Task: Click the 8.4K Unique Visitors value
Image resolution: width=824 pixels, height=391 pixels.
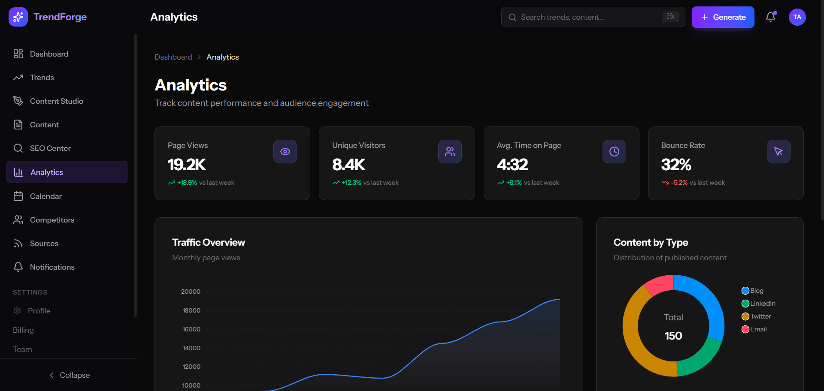Action: pyautogui.click(x=348, y=165)
